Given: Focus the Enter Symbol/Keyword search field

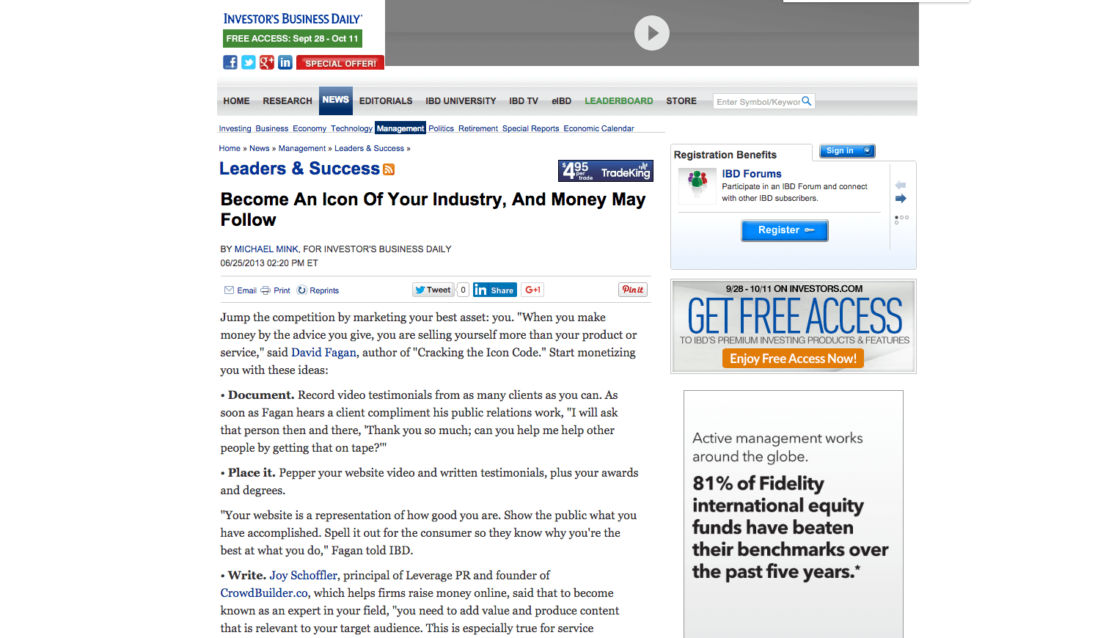Looking at the screenshot, I should coord(758,102).
